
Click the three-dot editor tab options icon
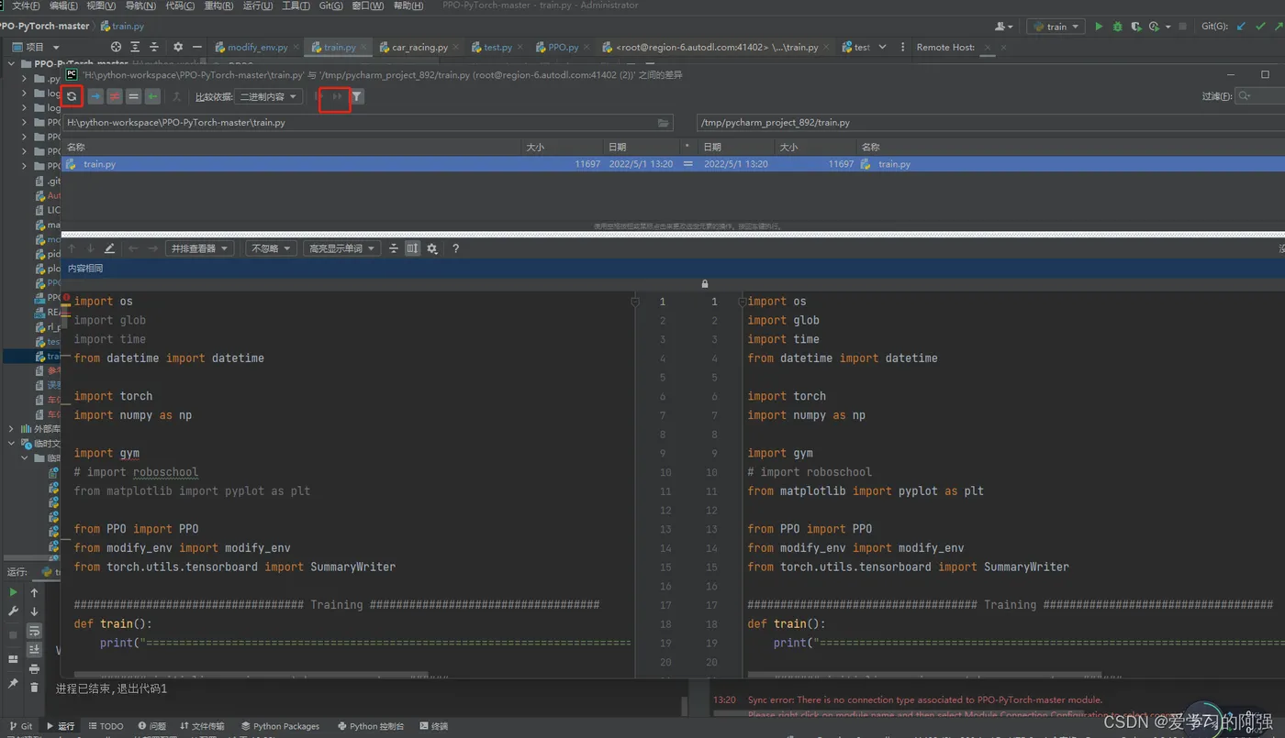[903, 47]
